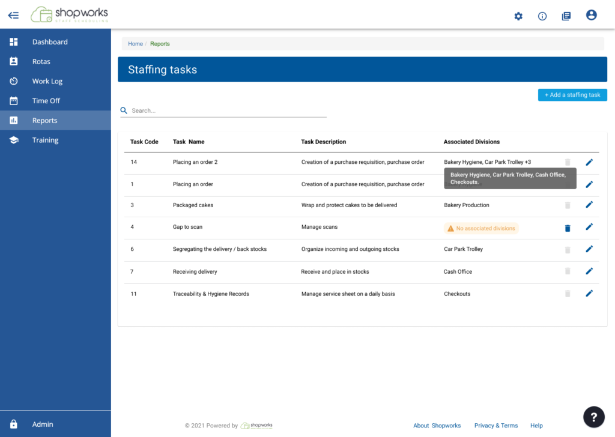Open the Privacy & Terms footer link
This screenshot has width=615, height=437.
495,426
